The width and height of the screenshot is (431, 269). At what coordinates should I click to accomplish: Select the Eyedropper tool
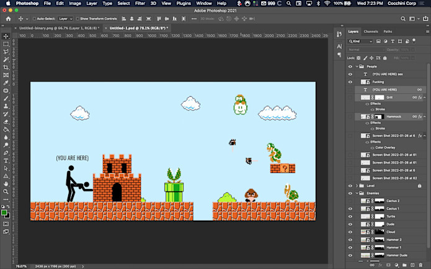pos(6,82)
